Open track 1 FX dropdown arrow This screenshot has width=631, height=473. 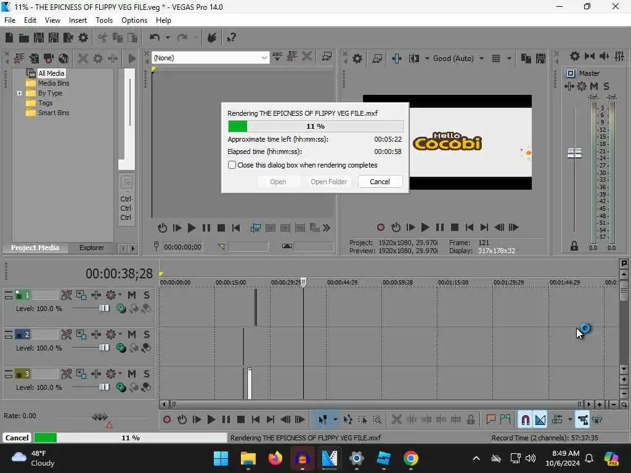[x=120, y=295]
